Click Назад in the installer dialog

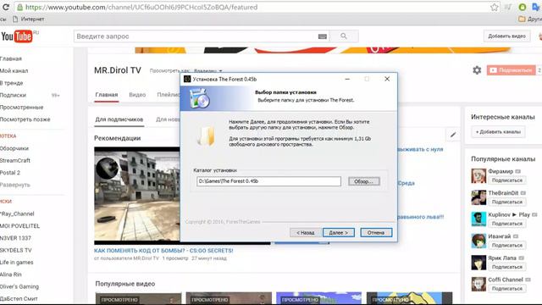(305, 233)
